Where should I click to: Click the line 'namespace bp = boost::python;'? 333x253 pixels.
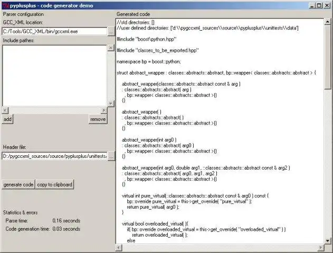149,62
